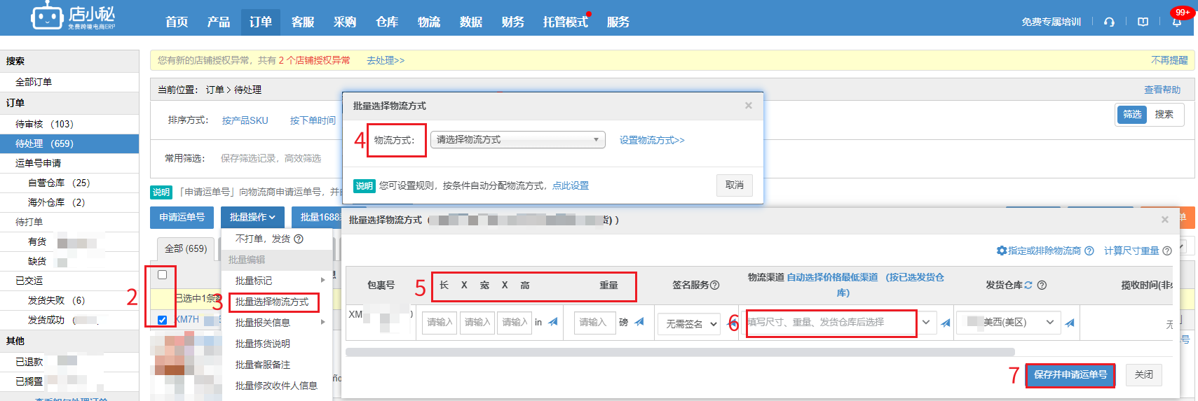
Task: Click the 保存并申请运单号 button
Action: pos(1070,374)
